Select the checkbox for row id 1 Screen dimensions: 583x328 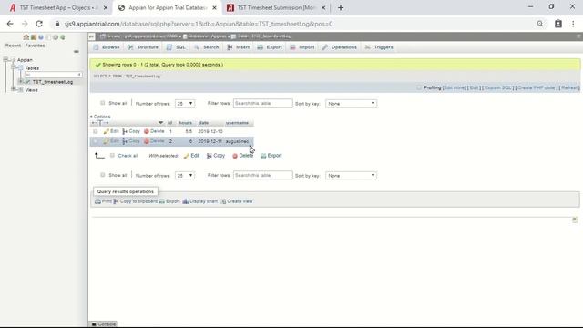click(96, 131)
